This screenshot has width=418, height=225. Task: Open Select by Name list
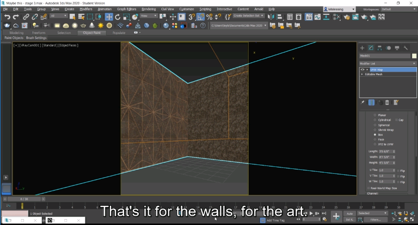point(81,17)
